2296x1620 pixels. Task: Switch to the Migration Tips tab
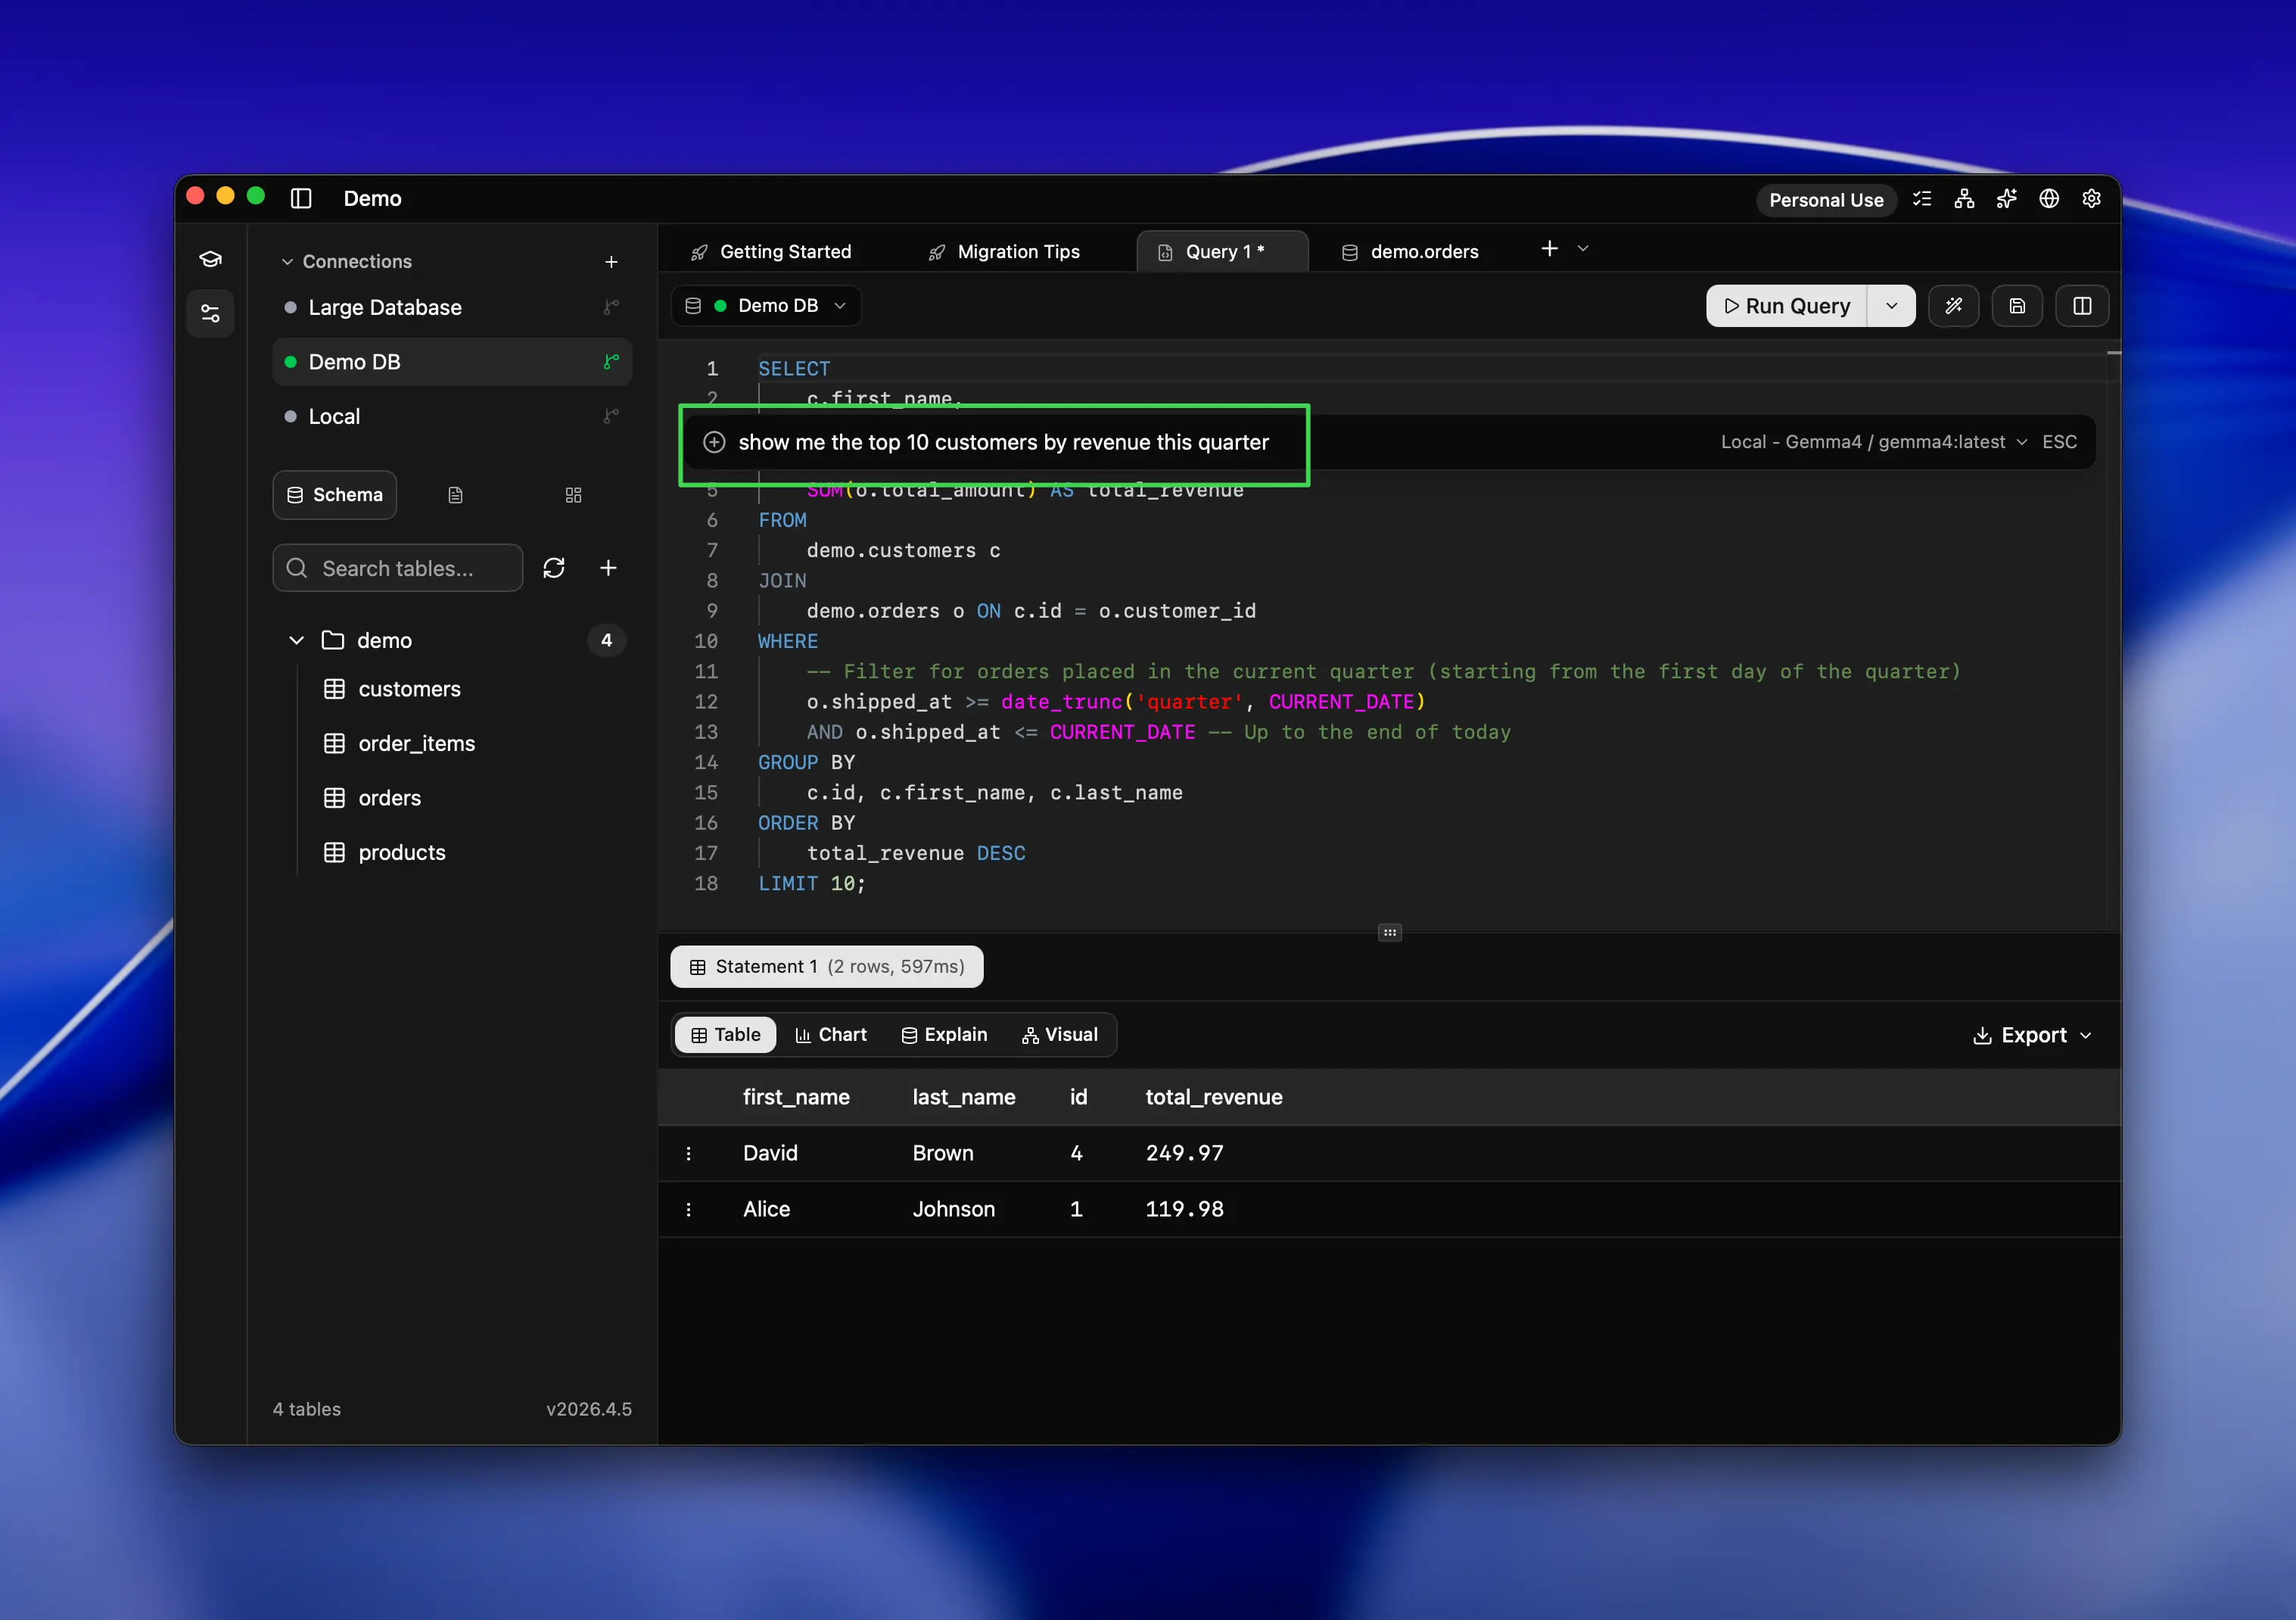coord(1018,251)
